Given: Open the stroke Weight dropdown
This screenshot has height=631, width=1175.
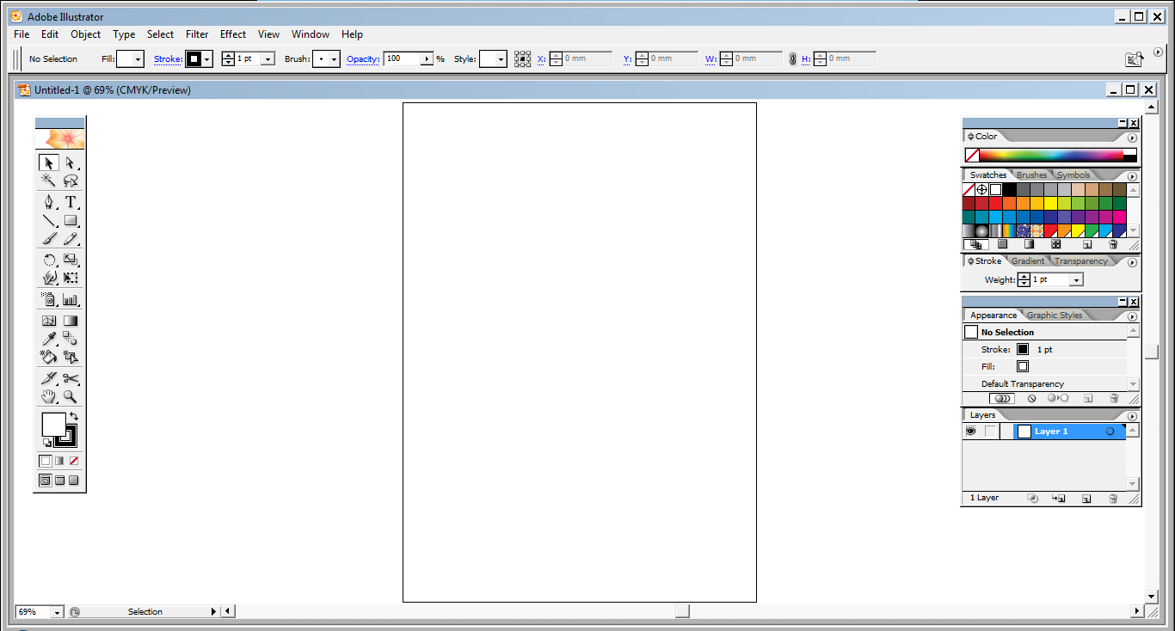Looking at the screenshot, I should [1076, 279].
